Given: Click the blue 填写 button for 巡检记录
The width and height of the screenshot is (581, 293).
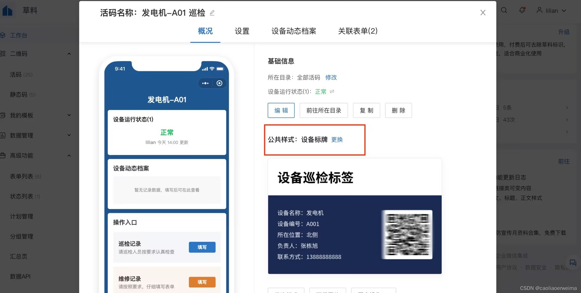Looking at the screenshot, I should coord(202,247).
